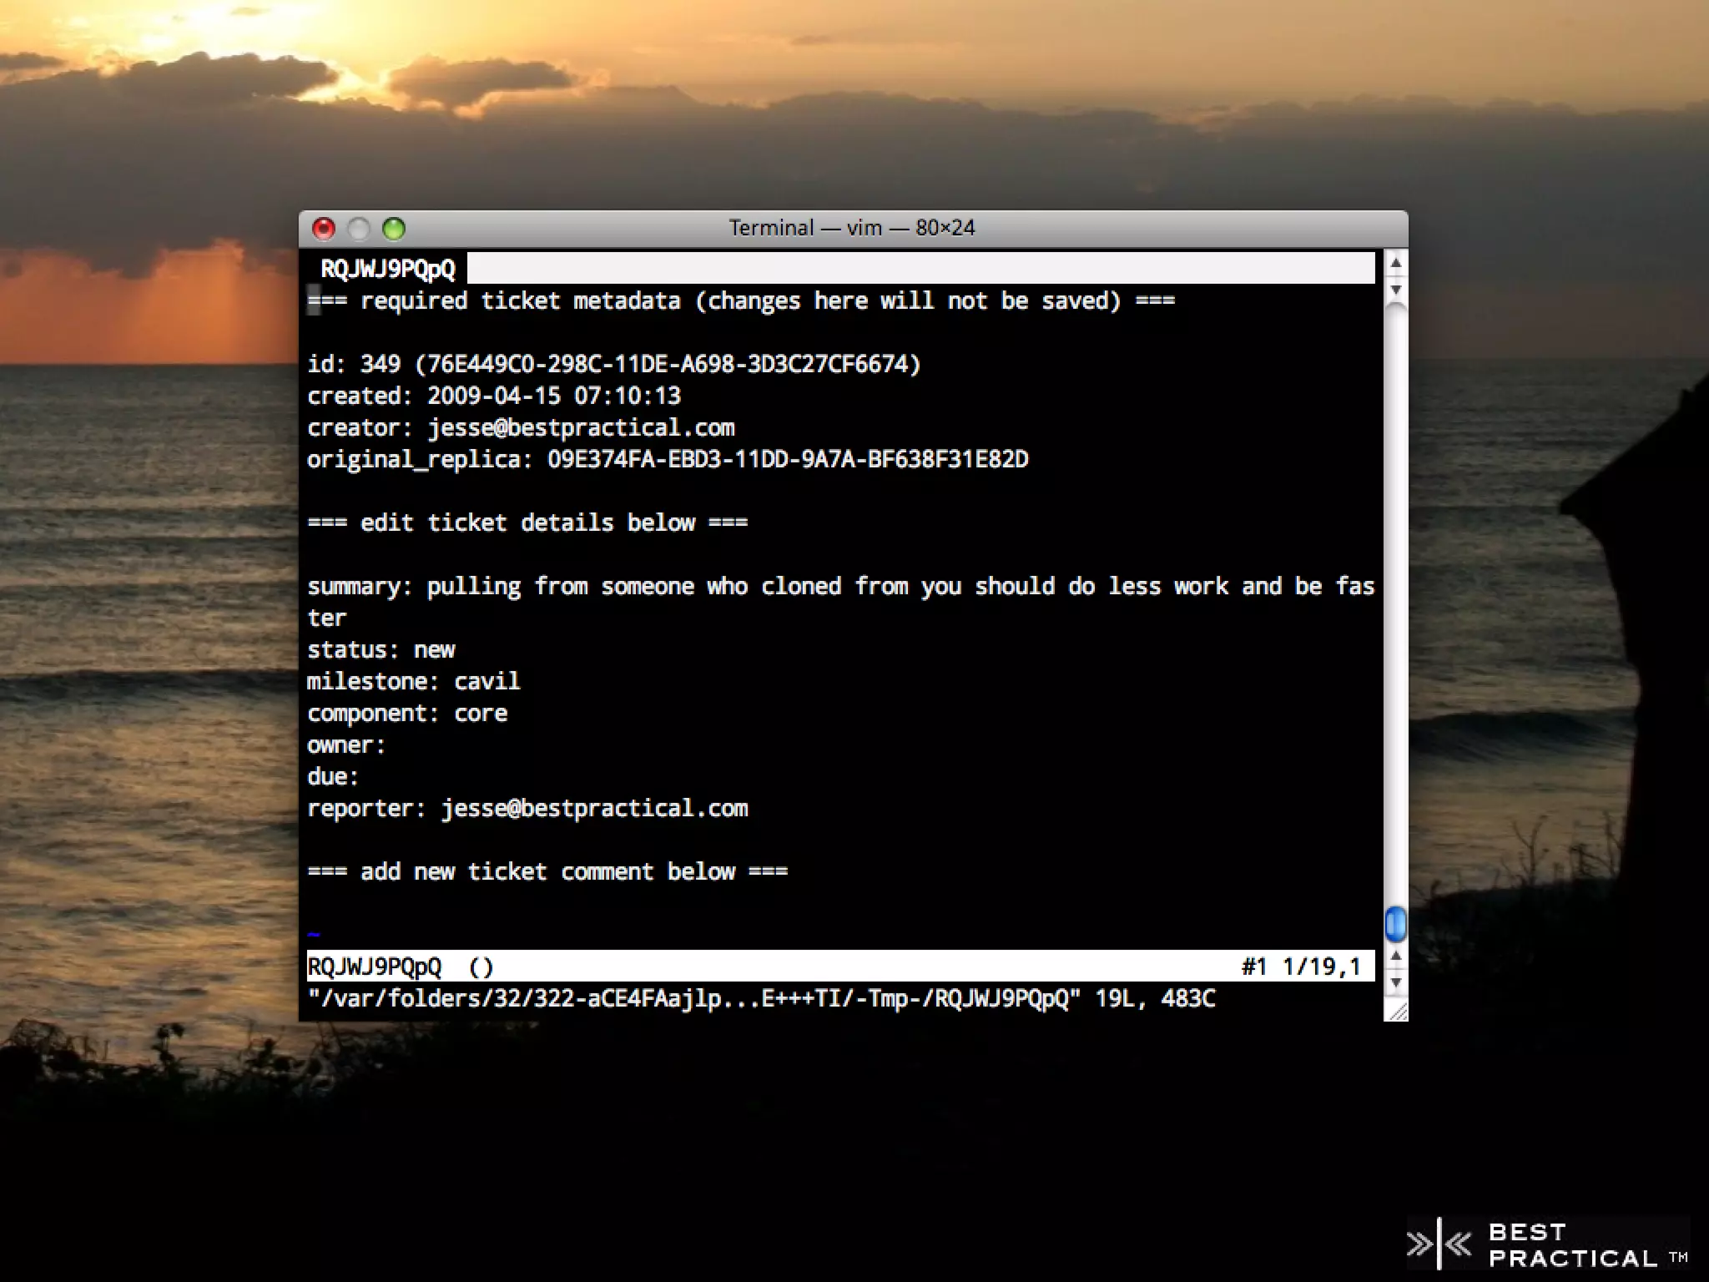The image size is (1709, 1282).
Task: Click the top scrollbar up arrow
Action: (1396, 264)
